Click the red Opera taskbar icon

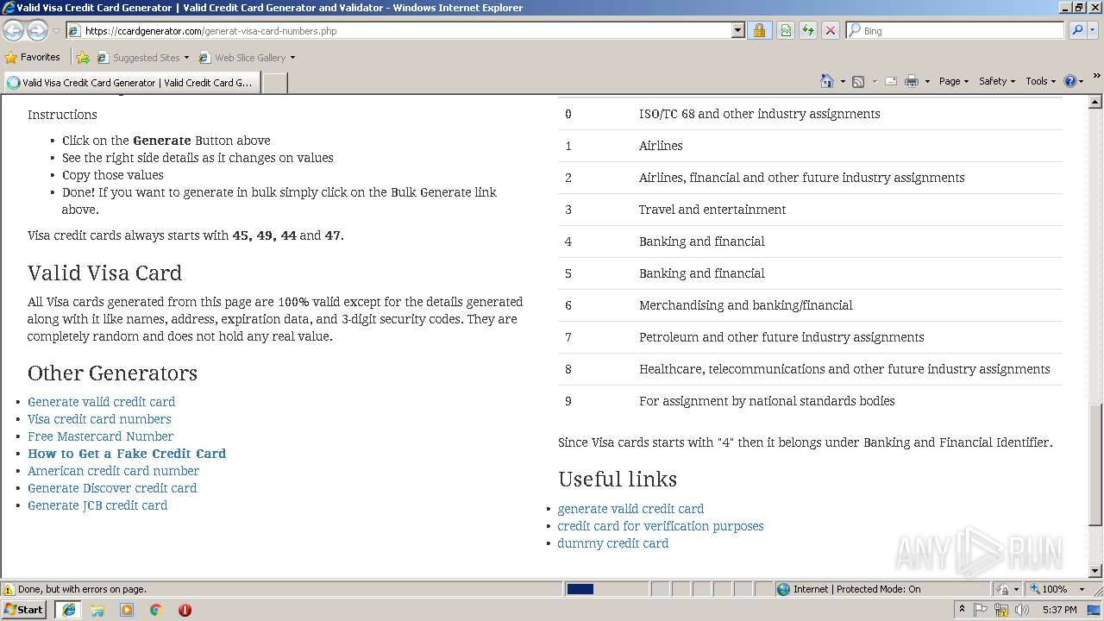click(x=185, y=609)
